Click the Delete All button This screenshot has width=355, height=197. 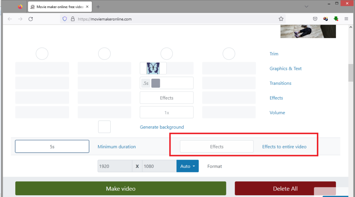(x=285, y=189)
